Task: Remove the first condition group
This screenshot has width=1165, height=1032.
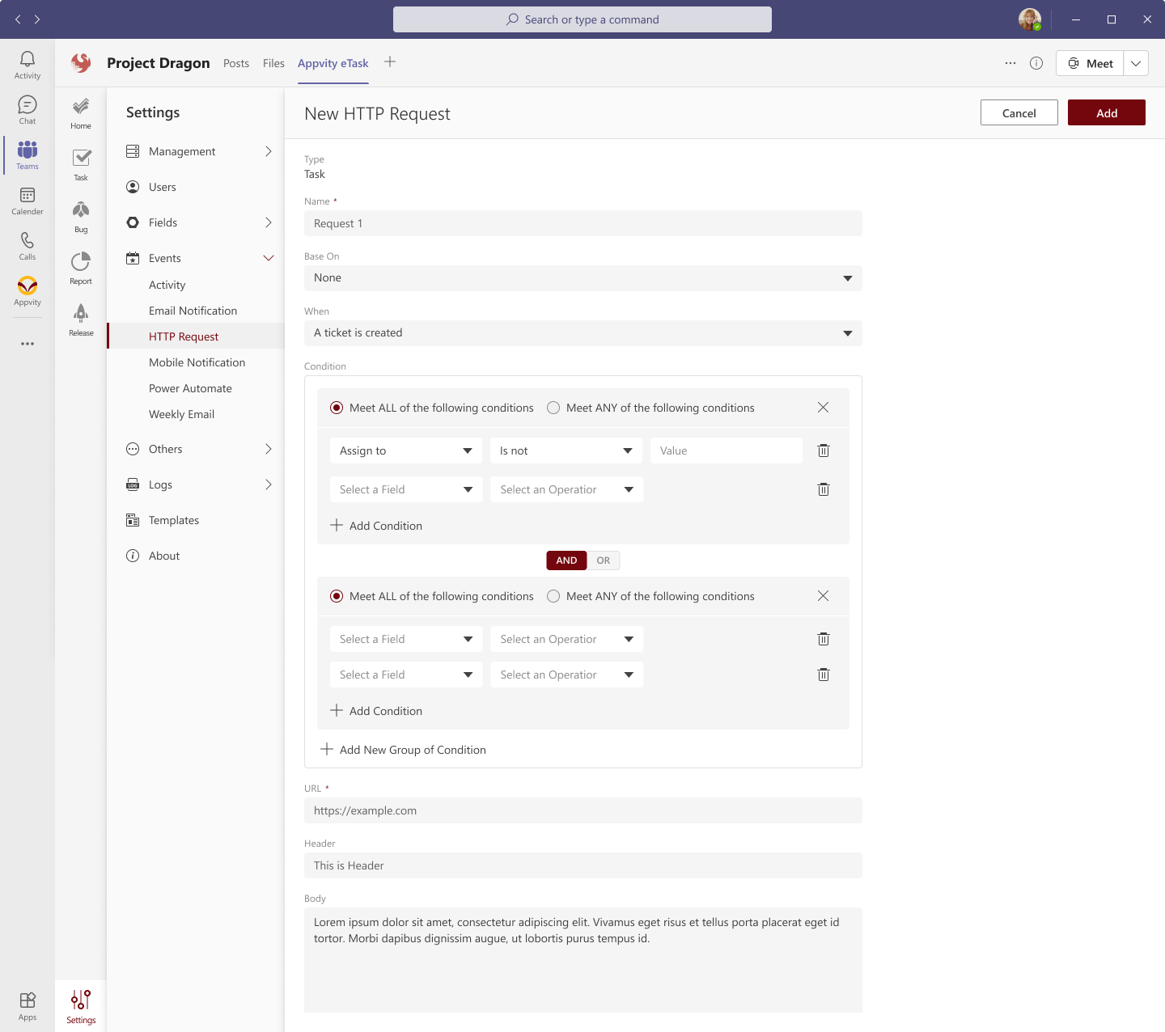Action: pyautogui.click(x=823, y=408)
